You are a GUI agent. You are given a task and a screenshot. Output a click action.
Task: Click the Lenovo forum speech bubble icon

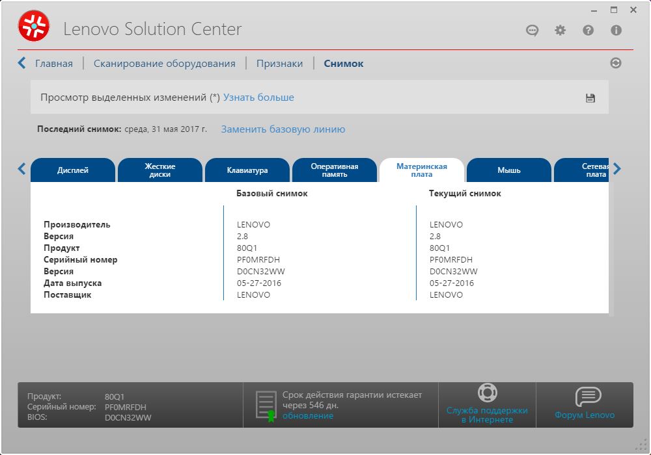[588, 396]
